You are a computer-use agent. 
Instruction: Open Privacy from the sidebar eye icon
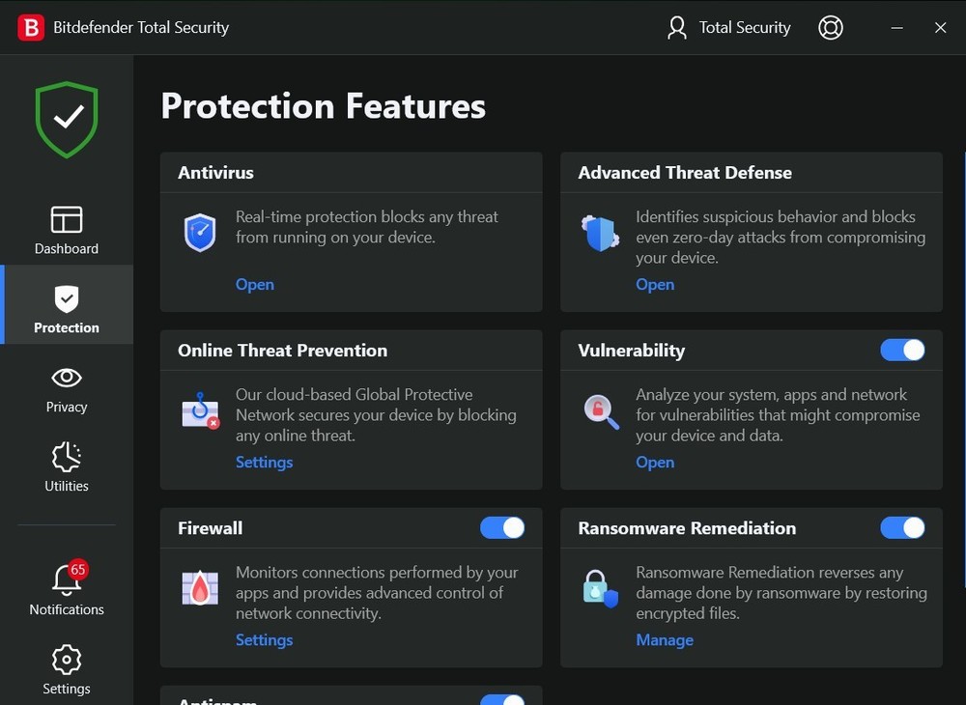(66, 389)
